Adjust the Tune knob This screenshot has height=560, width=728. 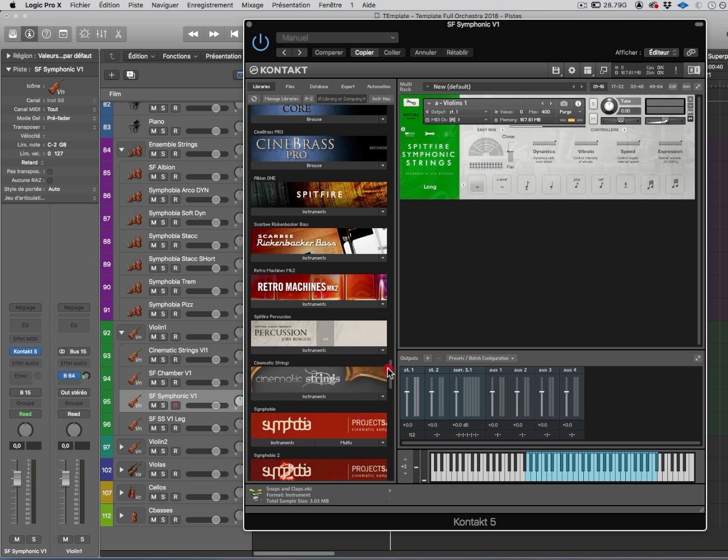(609, 106)
